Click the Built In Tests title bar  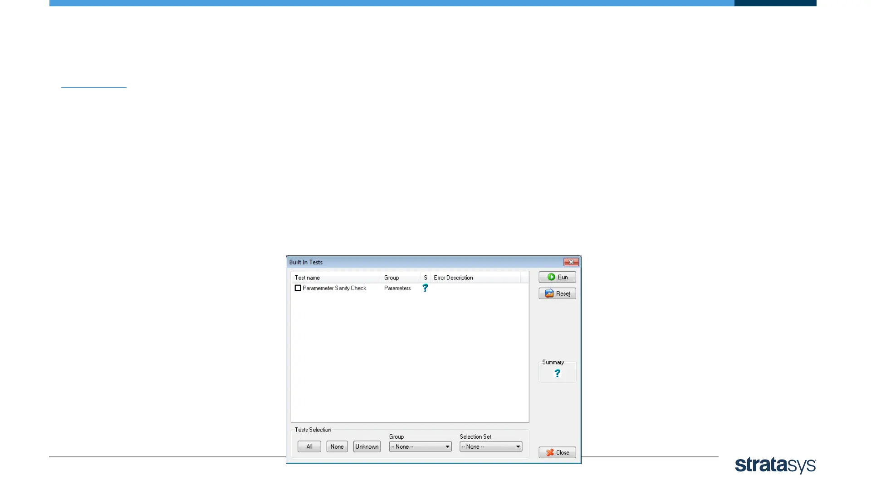click(408, 262)
